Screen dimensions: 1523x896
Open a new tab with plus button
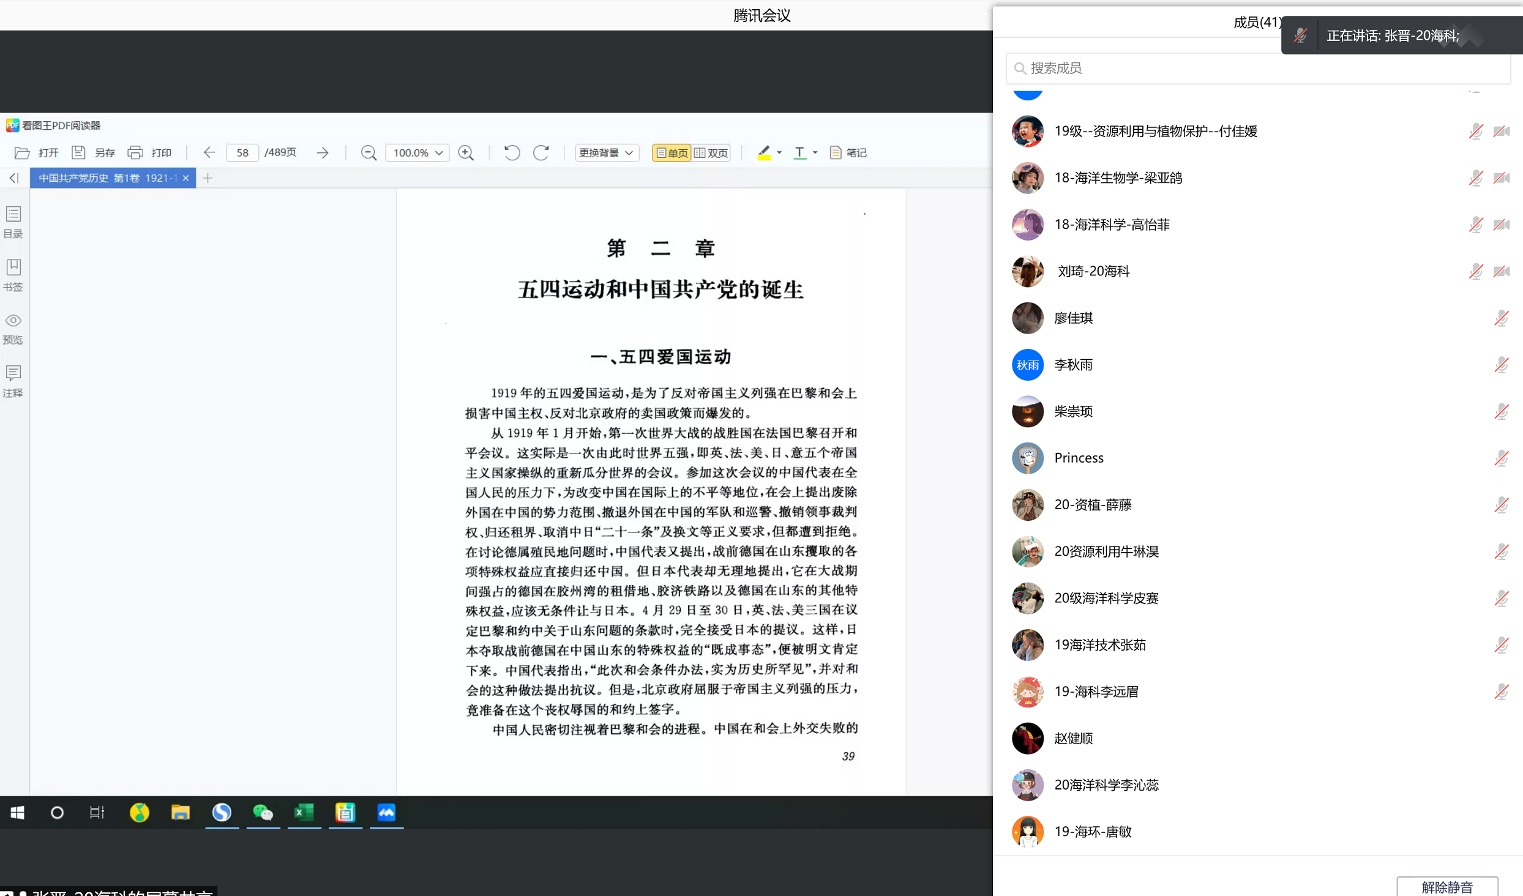[x=208, y=178]
